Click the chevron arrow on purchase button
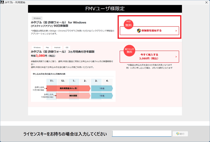210x142 pixels. [x=176, y=57]
